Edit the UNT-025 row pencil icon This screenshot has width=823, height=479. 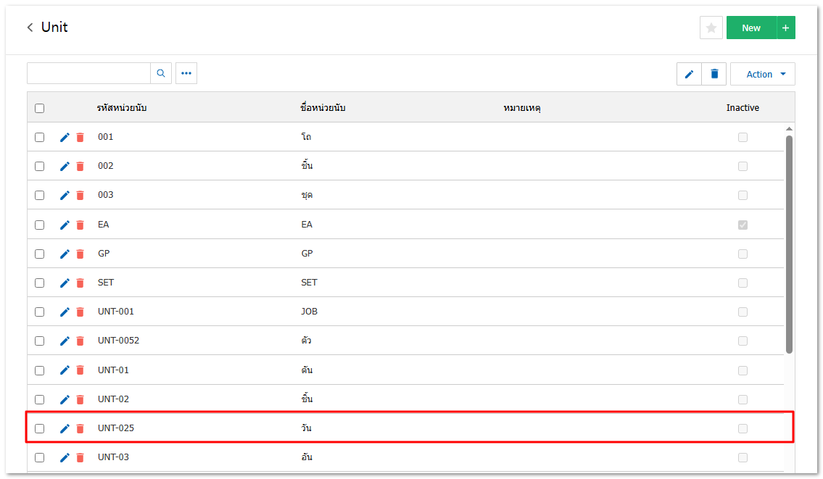coord(65,428)
